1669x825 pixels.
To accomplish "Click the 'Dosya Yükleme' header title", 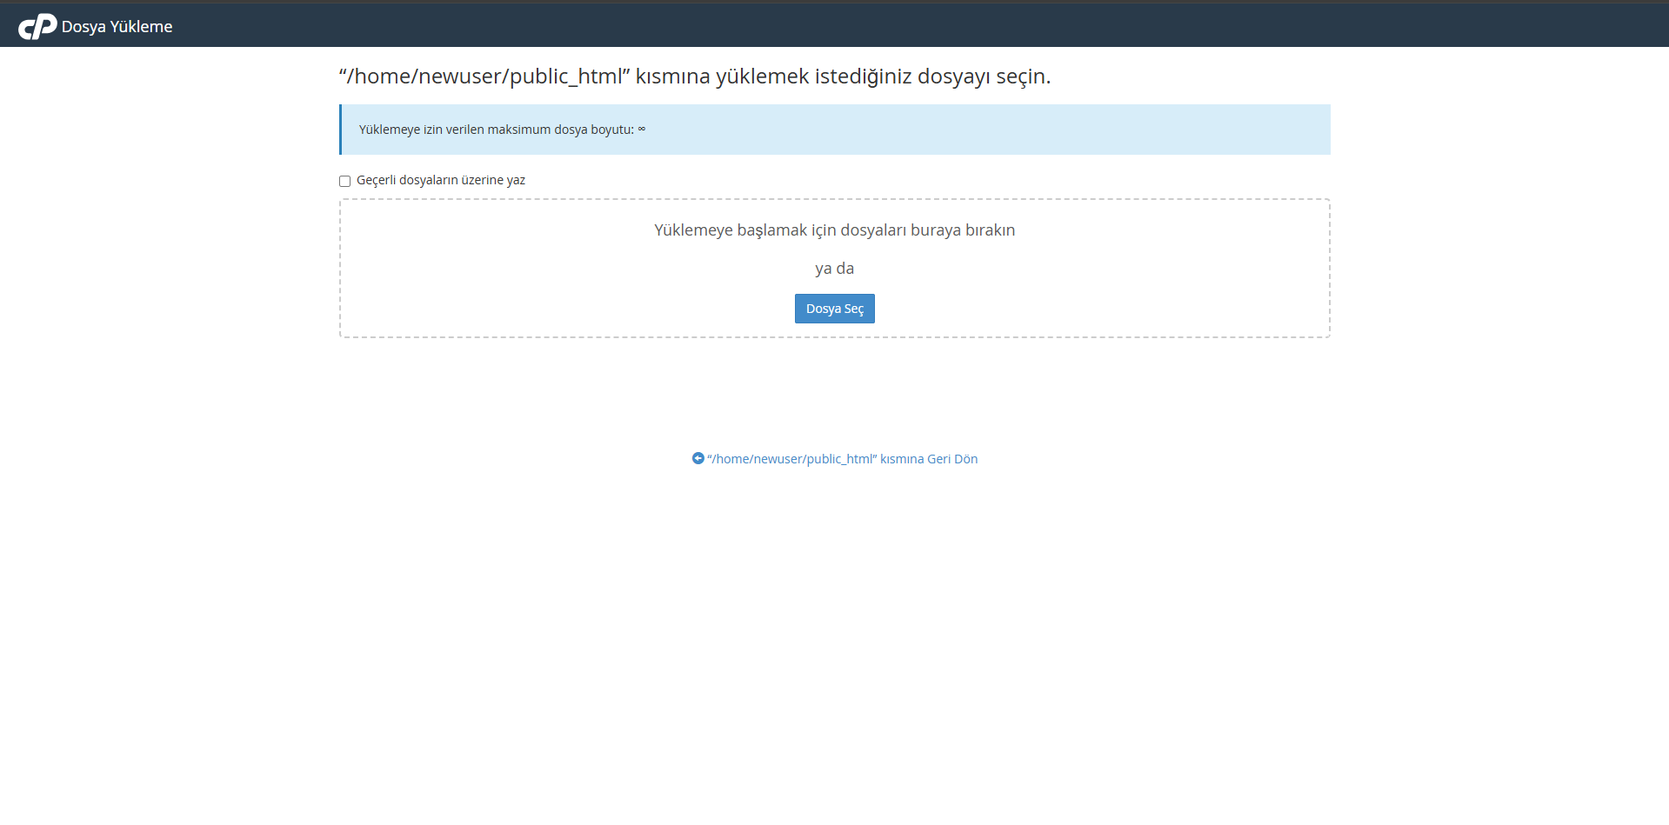I will point(117,27).
